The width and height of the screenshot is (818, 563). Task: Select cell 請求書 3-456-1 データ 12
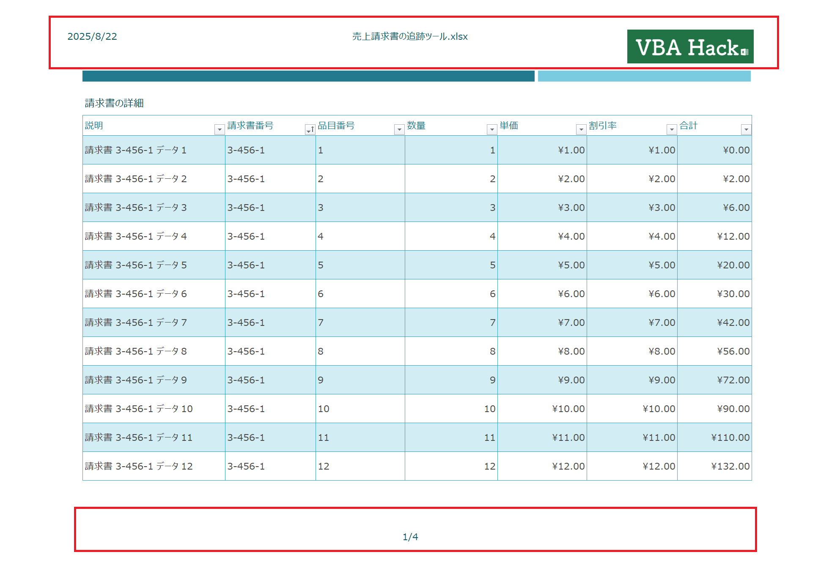(154, 466)
